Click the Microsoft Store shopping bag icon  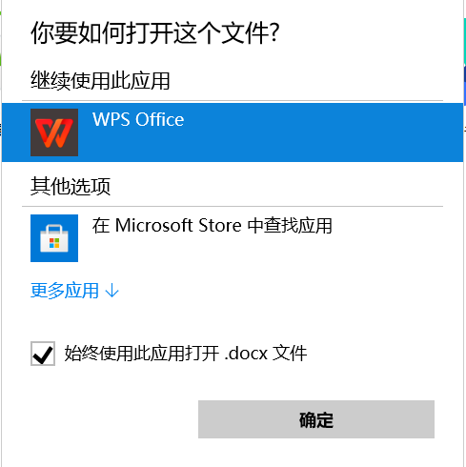pos(54,238)
